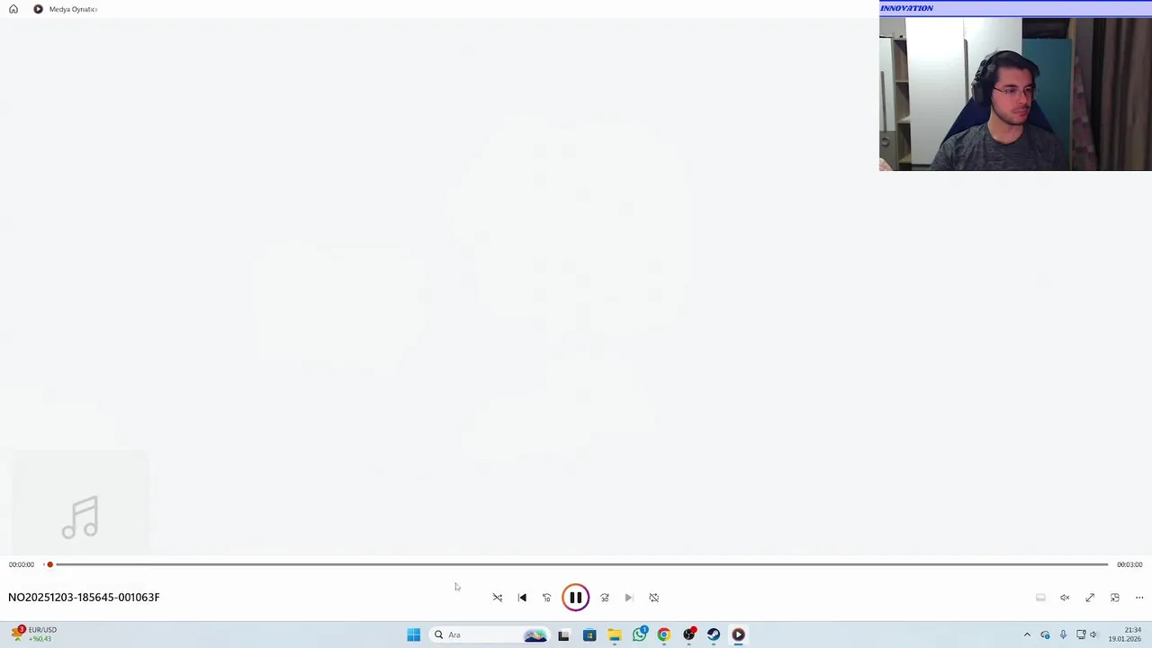
Task: Click the taskbar search box Ara
Action: pos(490,634)
